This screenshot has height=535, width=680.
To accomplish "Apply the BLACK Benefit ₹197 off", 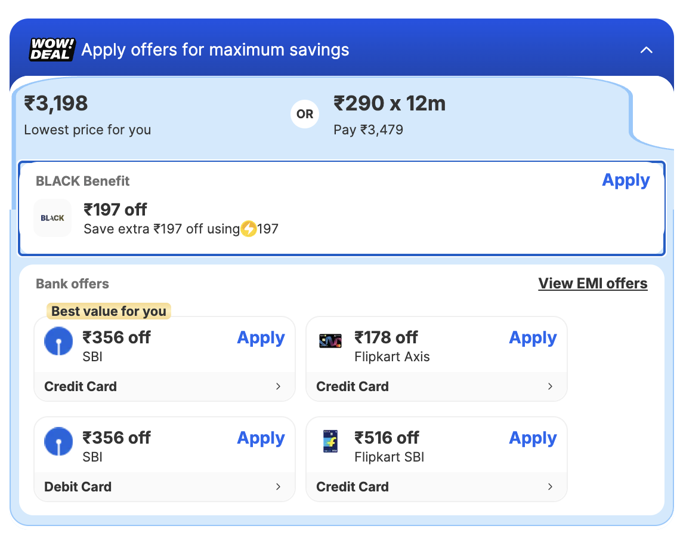I will 626,180.
